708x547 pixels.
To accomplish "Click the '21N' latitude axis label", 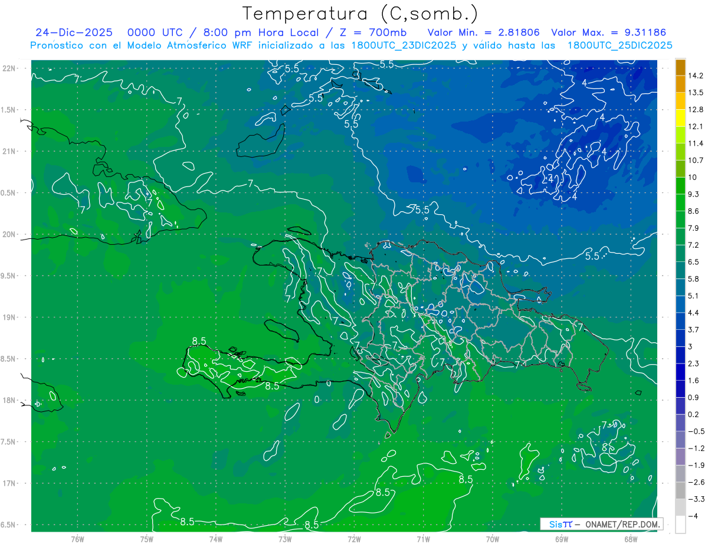I will (x=9, y=152).
